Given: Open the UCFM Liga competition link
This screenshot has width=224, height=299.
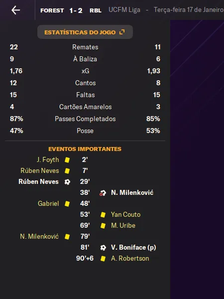Looking at the screenshot, I should (124, 10).
